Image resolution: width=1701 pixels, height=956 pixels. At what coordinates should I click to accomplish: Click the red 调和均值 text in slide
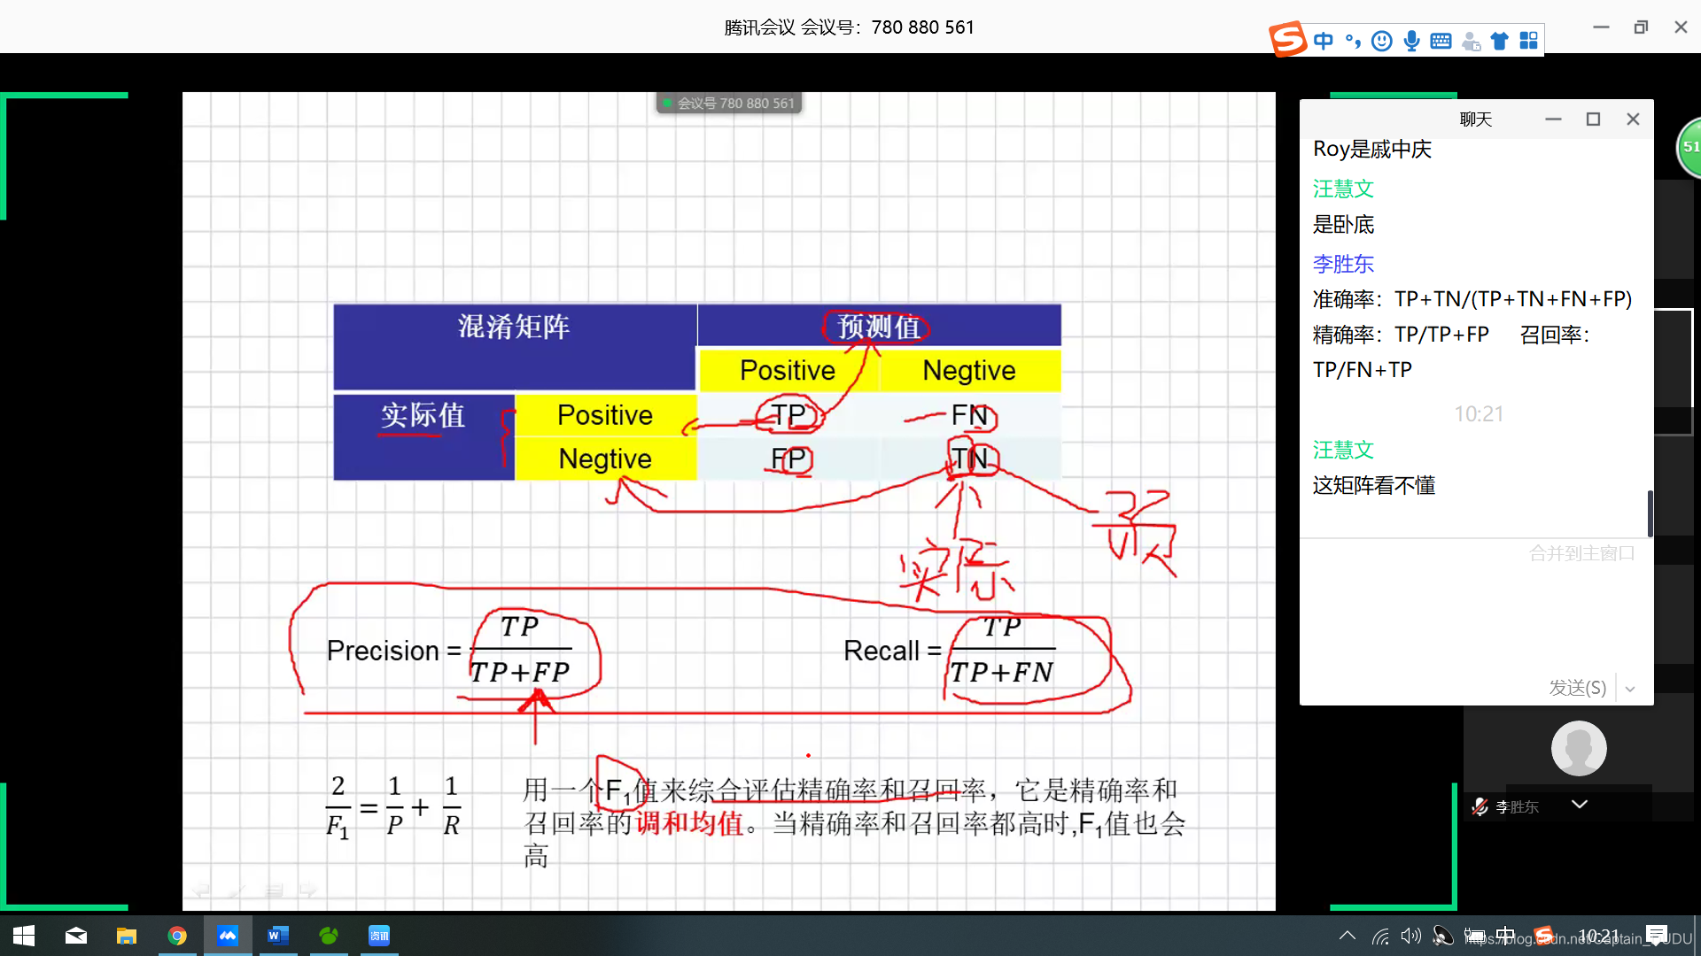click(x=689, y=823)
